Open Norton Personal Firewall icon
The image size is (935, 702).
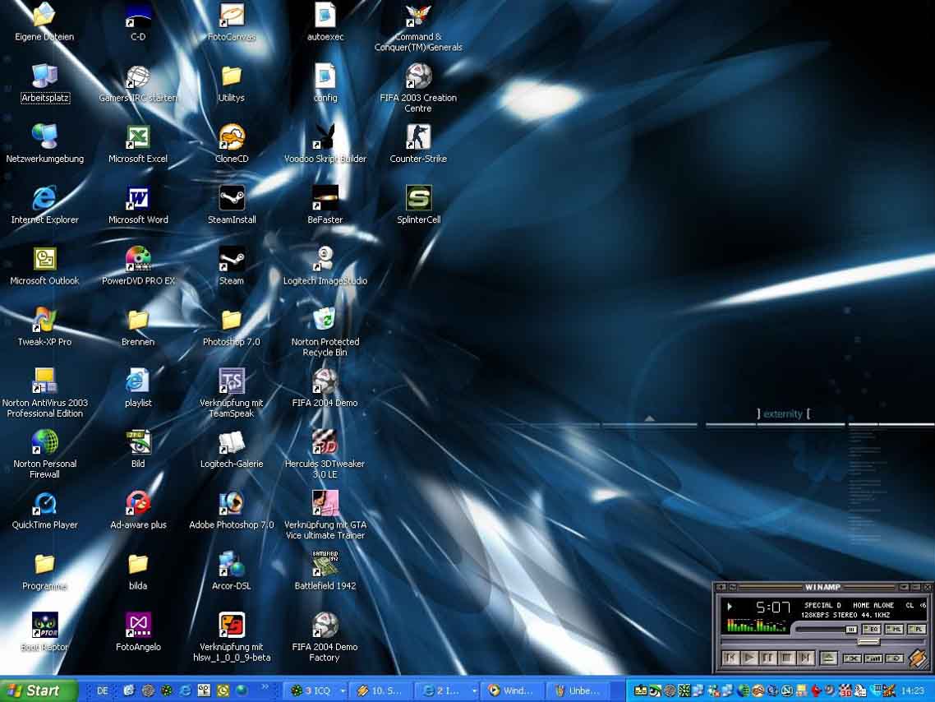click(44, 453)
